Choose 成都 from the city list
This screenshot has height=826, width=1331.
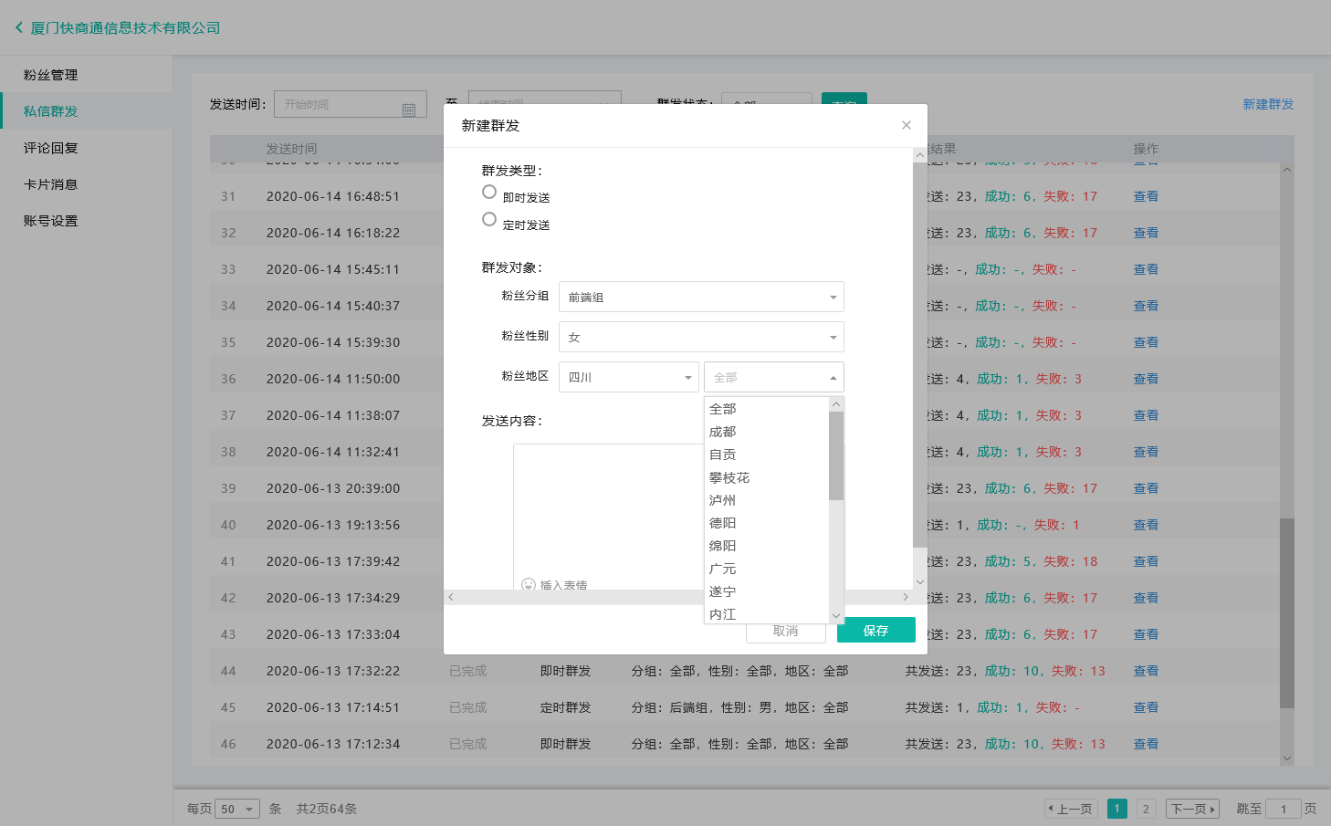pos(723,432)
